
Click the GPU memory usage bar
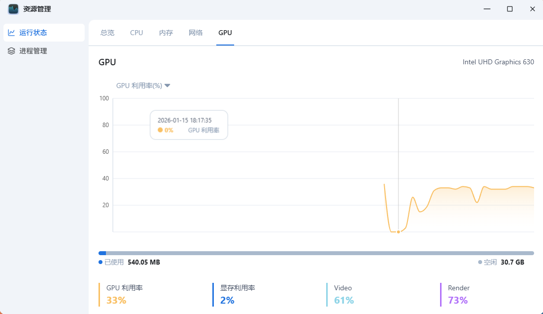coord(316,253)
